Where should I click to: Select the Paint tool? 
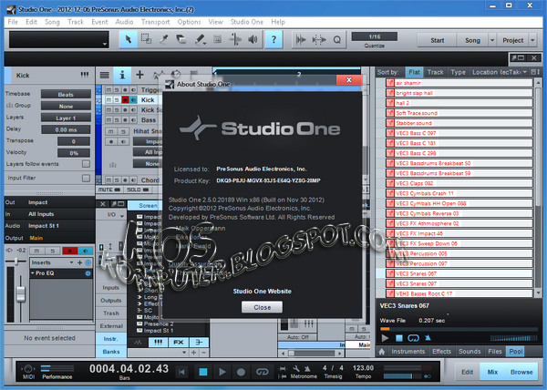(200, 39)
